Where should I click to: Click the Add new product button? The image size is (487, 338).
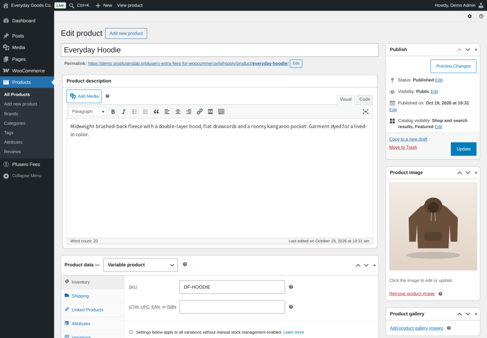click(126, 34)
